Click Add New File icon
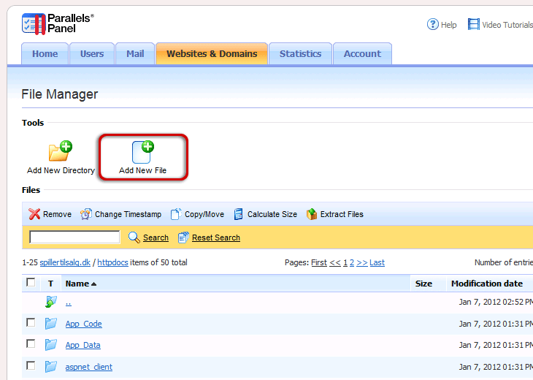 click(143, 152)
